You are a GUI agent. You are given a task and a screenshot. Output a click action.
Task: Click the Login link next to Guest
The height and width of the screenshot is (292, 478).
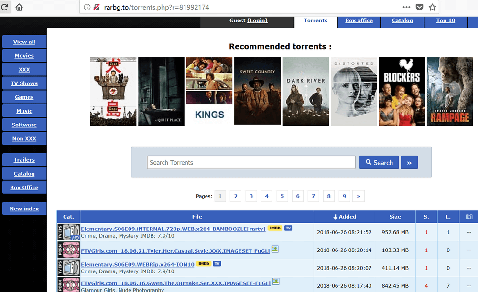(x=257, y=21)
